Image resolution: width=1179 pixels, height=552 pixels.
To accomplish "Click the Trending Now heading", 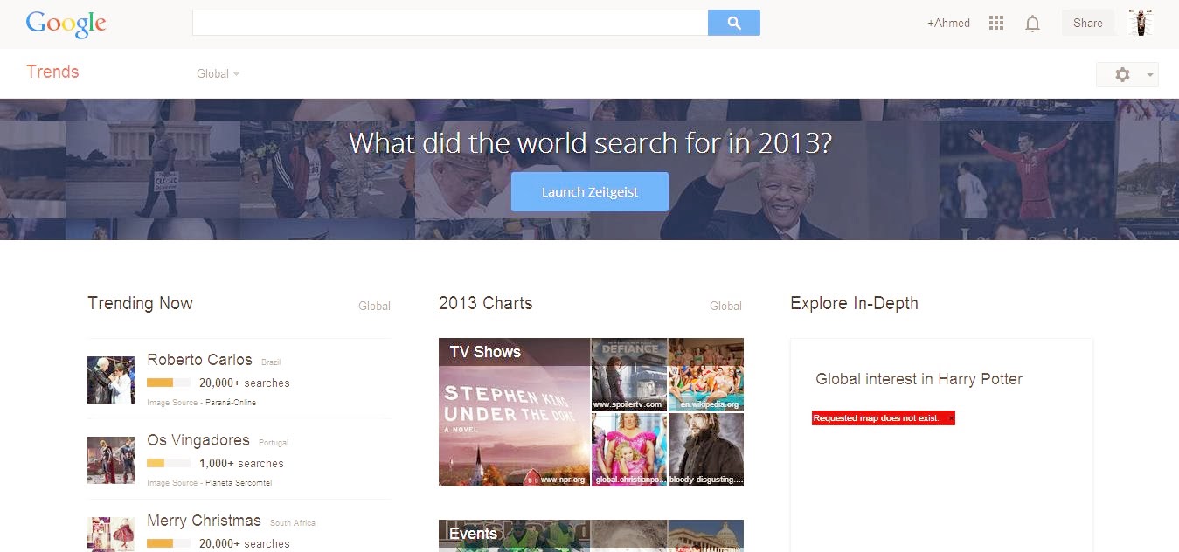I will pos(140,303).
